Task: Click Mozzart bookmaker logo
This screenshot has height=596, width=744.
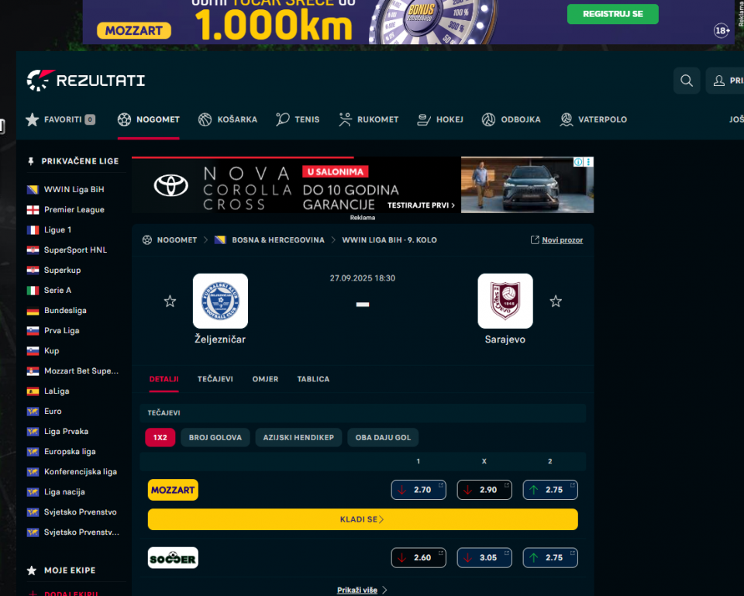Action: coord(173,490)
